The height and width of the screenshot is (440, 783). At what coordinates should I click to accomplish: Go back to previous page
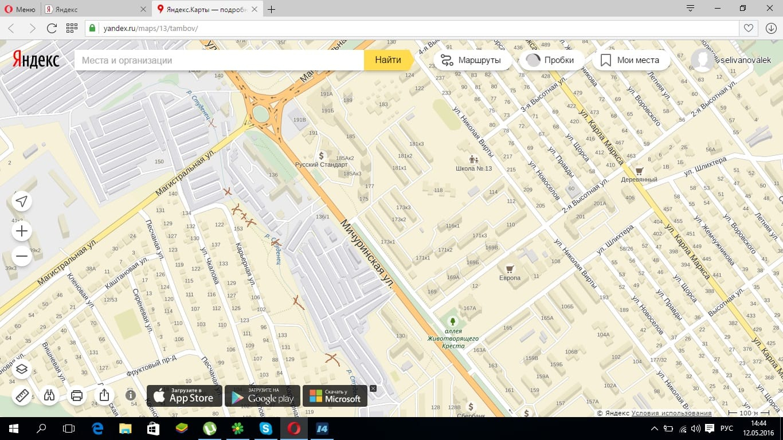click(x=11, y=28)
